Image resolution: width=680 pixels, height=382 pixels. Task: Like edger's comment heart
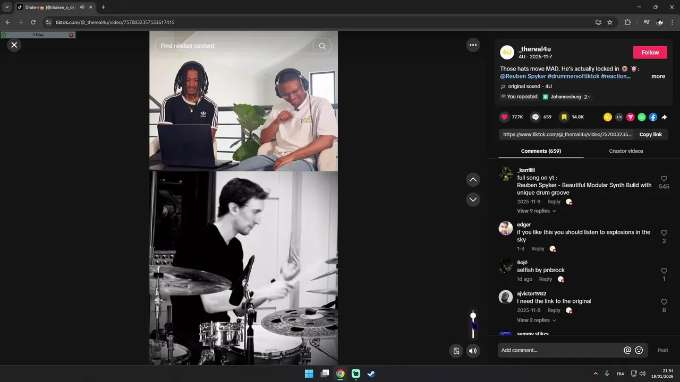coord(664,233)
